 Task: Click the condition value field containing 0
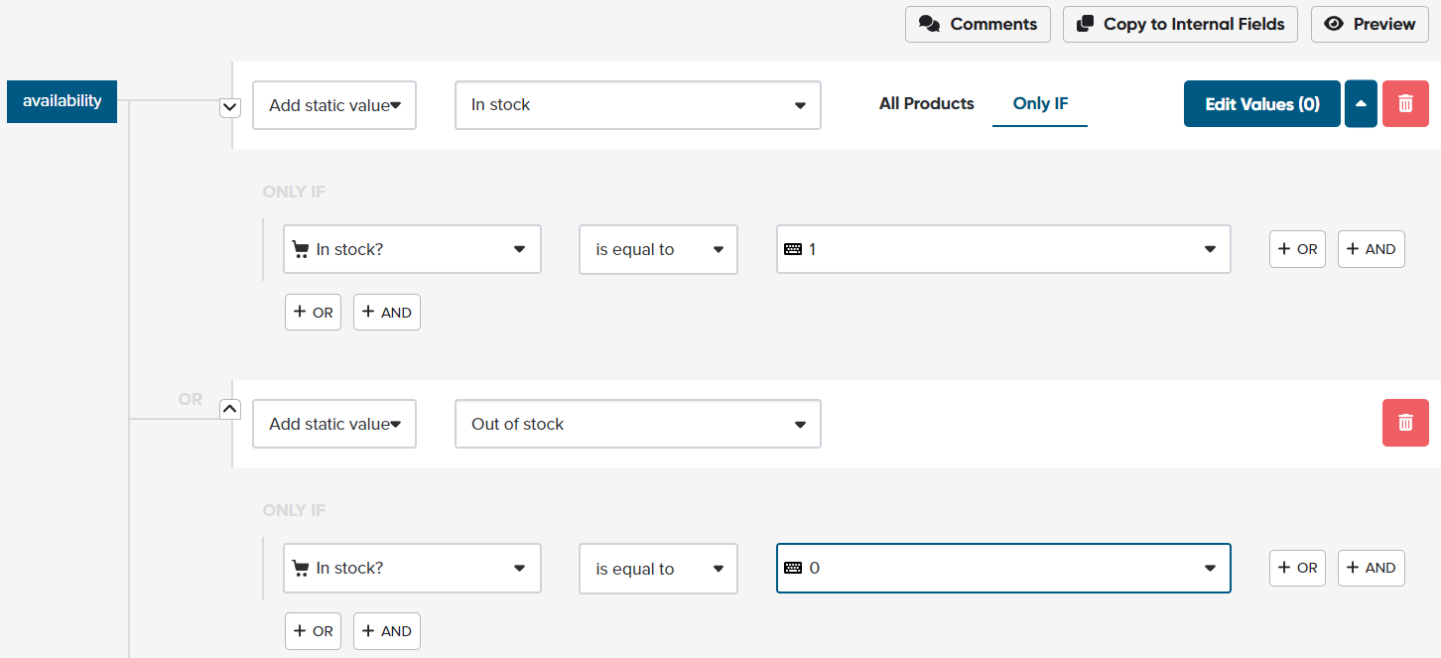click(1002, 568)
